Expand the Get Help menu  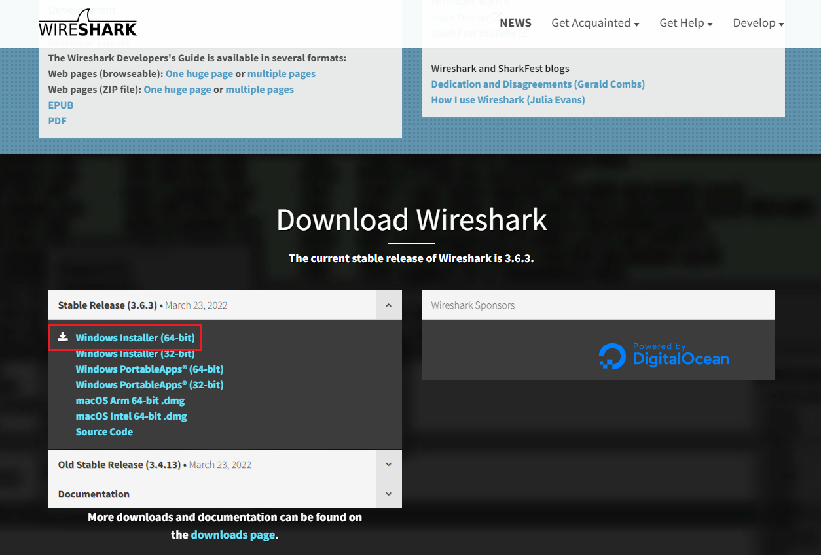(685, 23)
